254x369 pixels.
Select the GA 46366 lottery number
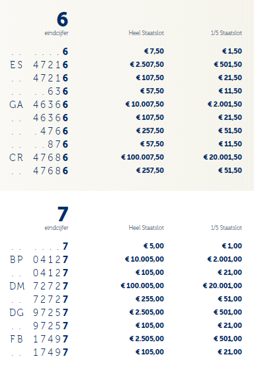(39, 105)
